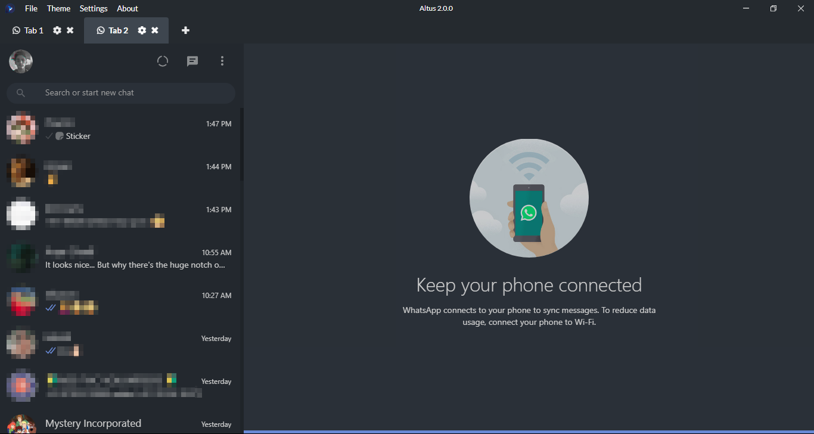Open the chat showing Sticker message
This screenshot has height=434, width=814.
point(119,129)
